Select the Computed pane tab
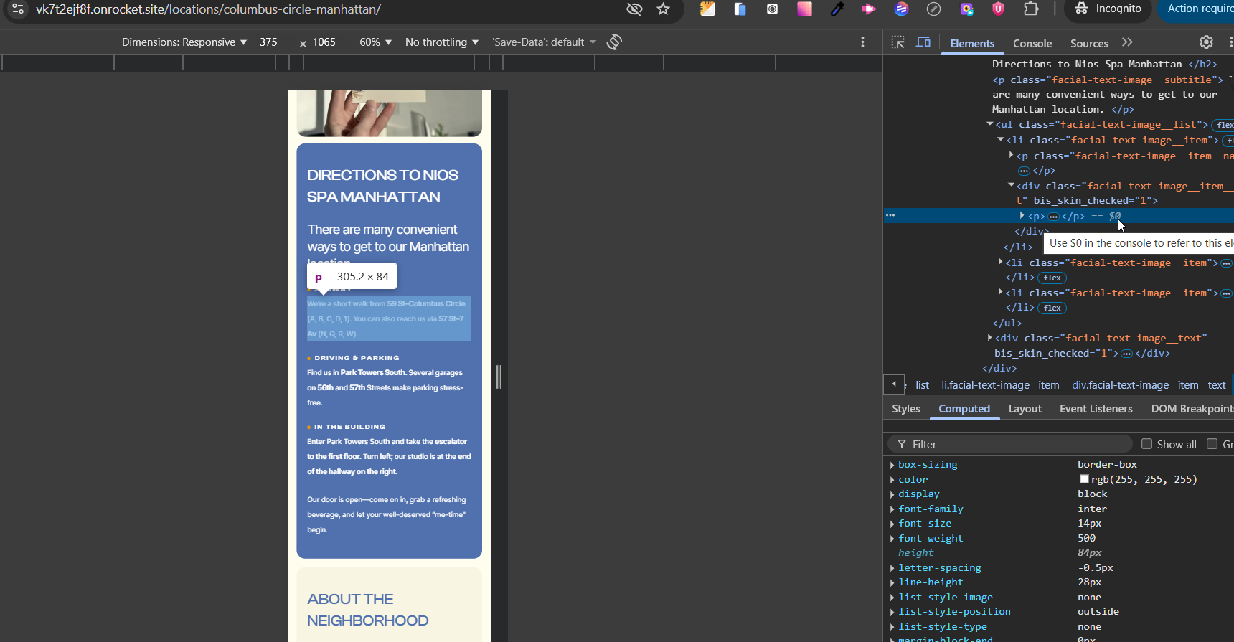The width and height of the screenshot is (1234, 642). click(x=964, y=409)
